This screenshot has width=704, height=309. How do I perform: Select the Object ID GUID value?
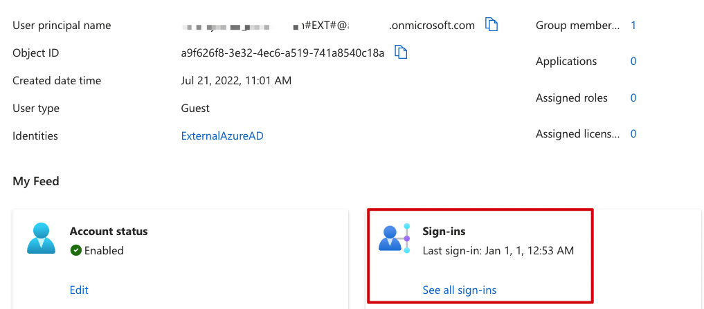click(x=282, y=53)
